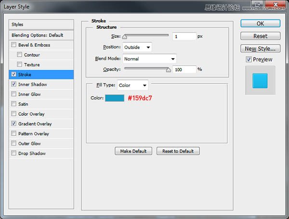Viewport: 289px width, 219px height.
Task: Click the Make Default button
Action: 133,151
